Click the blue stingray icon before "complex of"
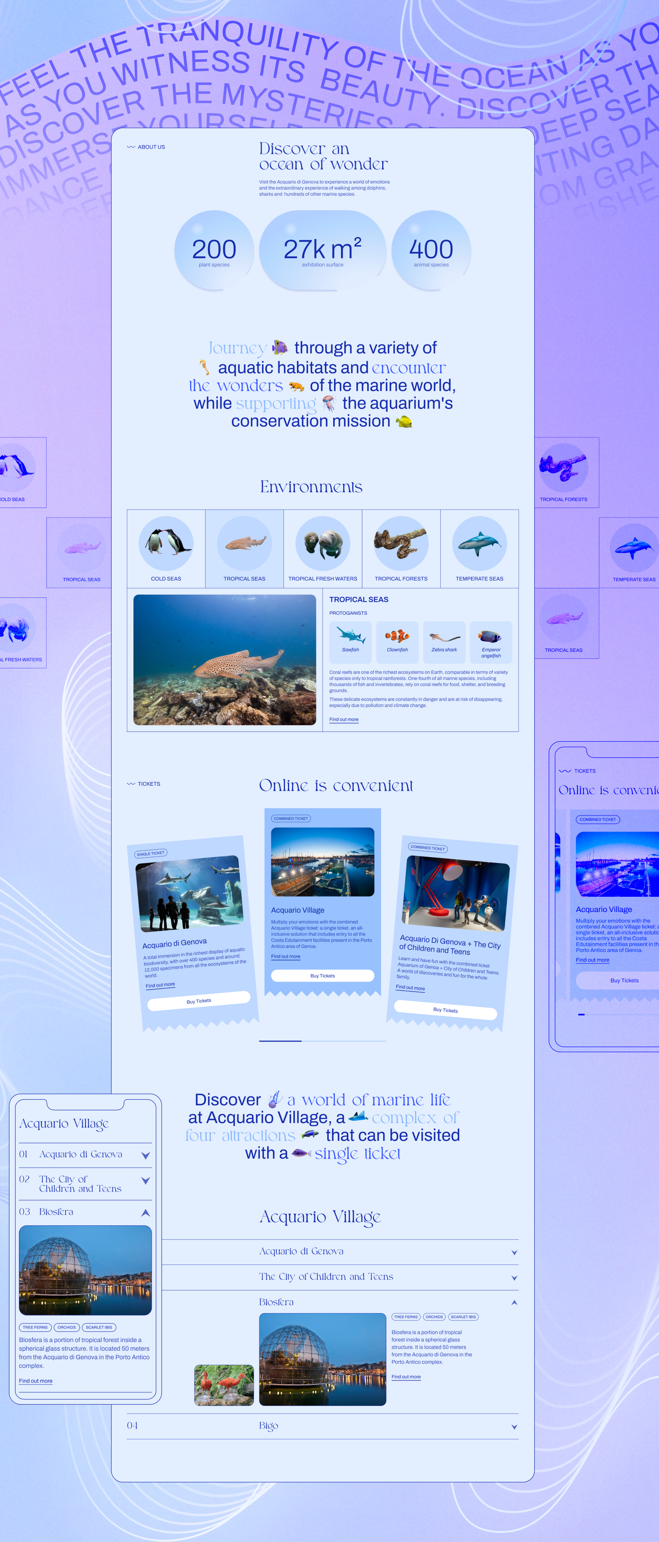 (358, 1117)
